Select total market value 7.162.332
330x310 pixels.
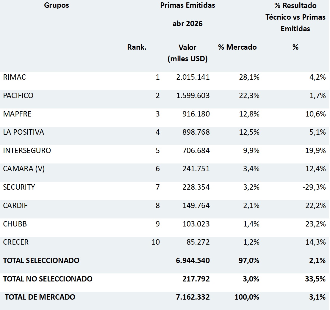(193, 297)
